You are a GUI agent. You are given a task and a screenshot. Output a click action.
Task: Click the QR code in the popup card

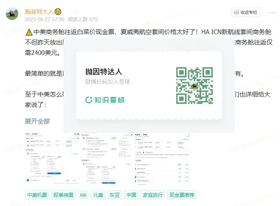(194, 85)
